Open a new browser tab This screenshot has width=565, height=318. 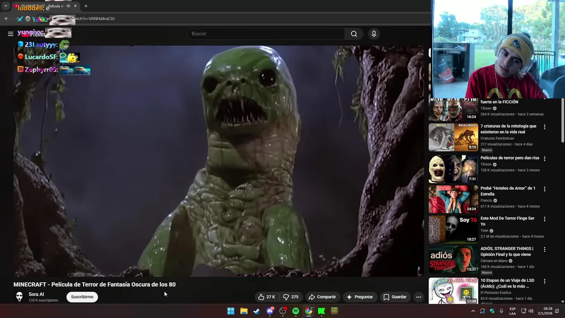tap(86, 6)
